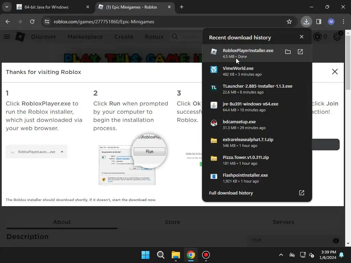Viewport: 351px width, 263px height.
Task: Open VimeWorld.exe download entry
Action: [x=257, y=71]
